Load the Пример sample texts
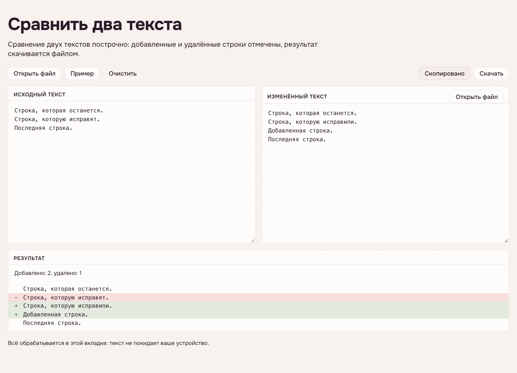Image resolution: width=517 pixels, height=373 pixels. tap(82, 74)
